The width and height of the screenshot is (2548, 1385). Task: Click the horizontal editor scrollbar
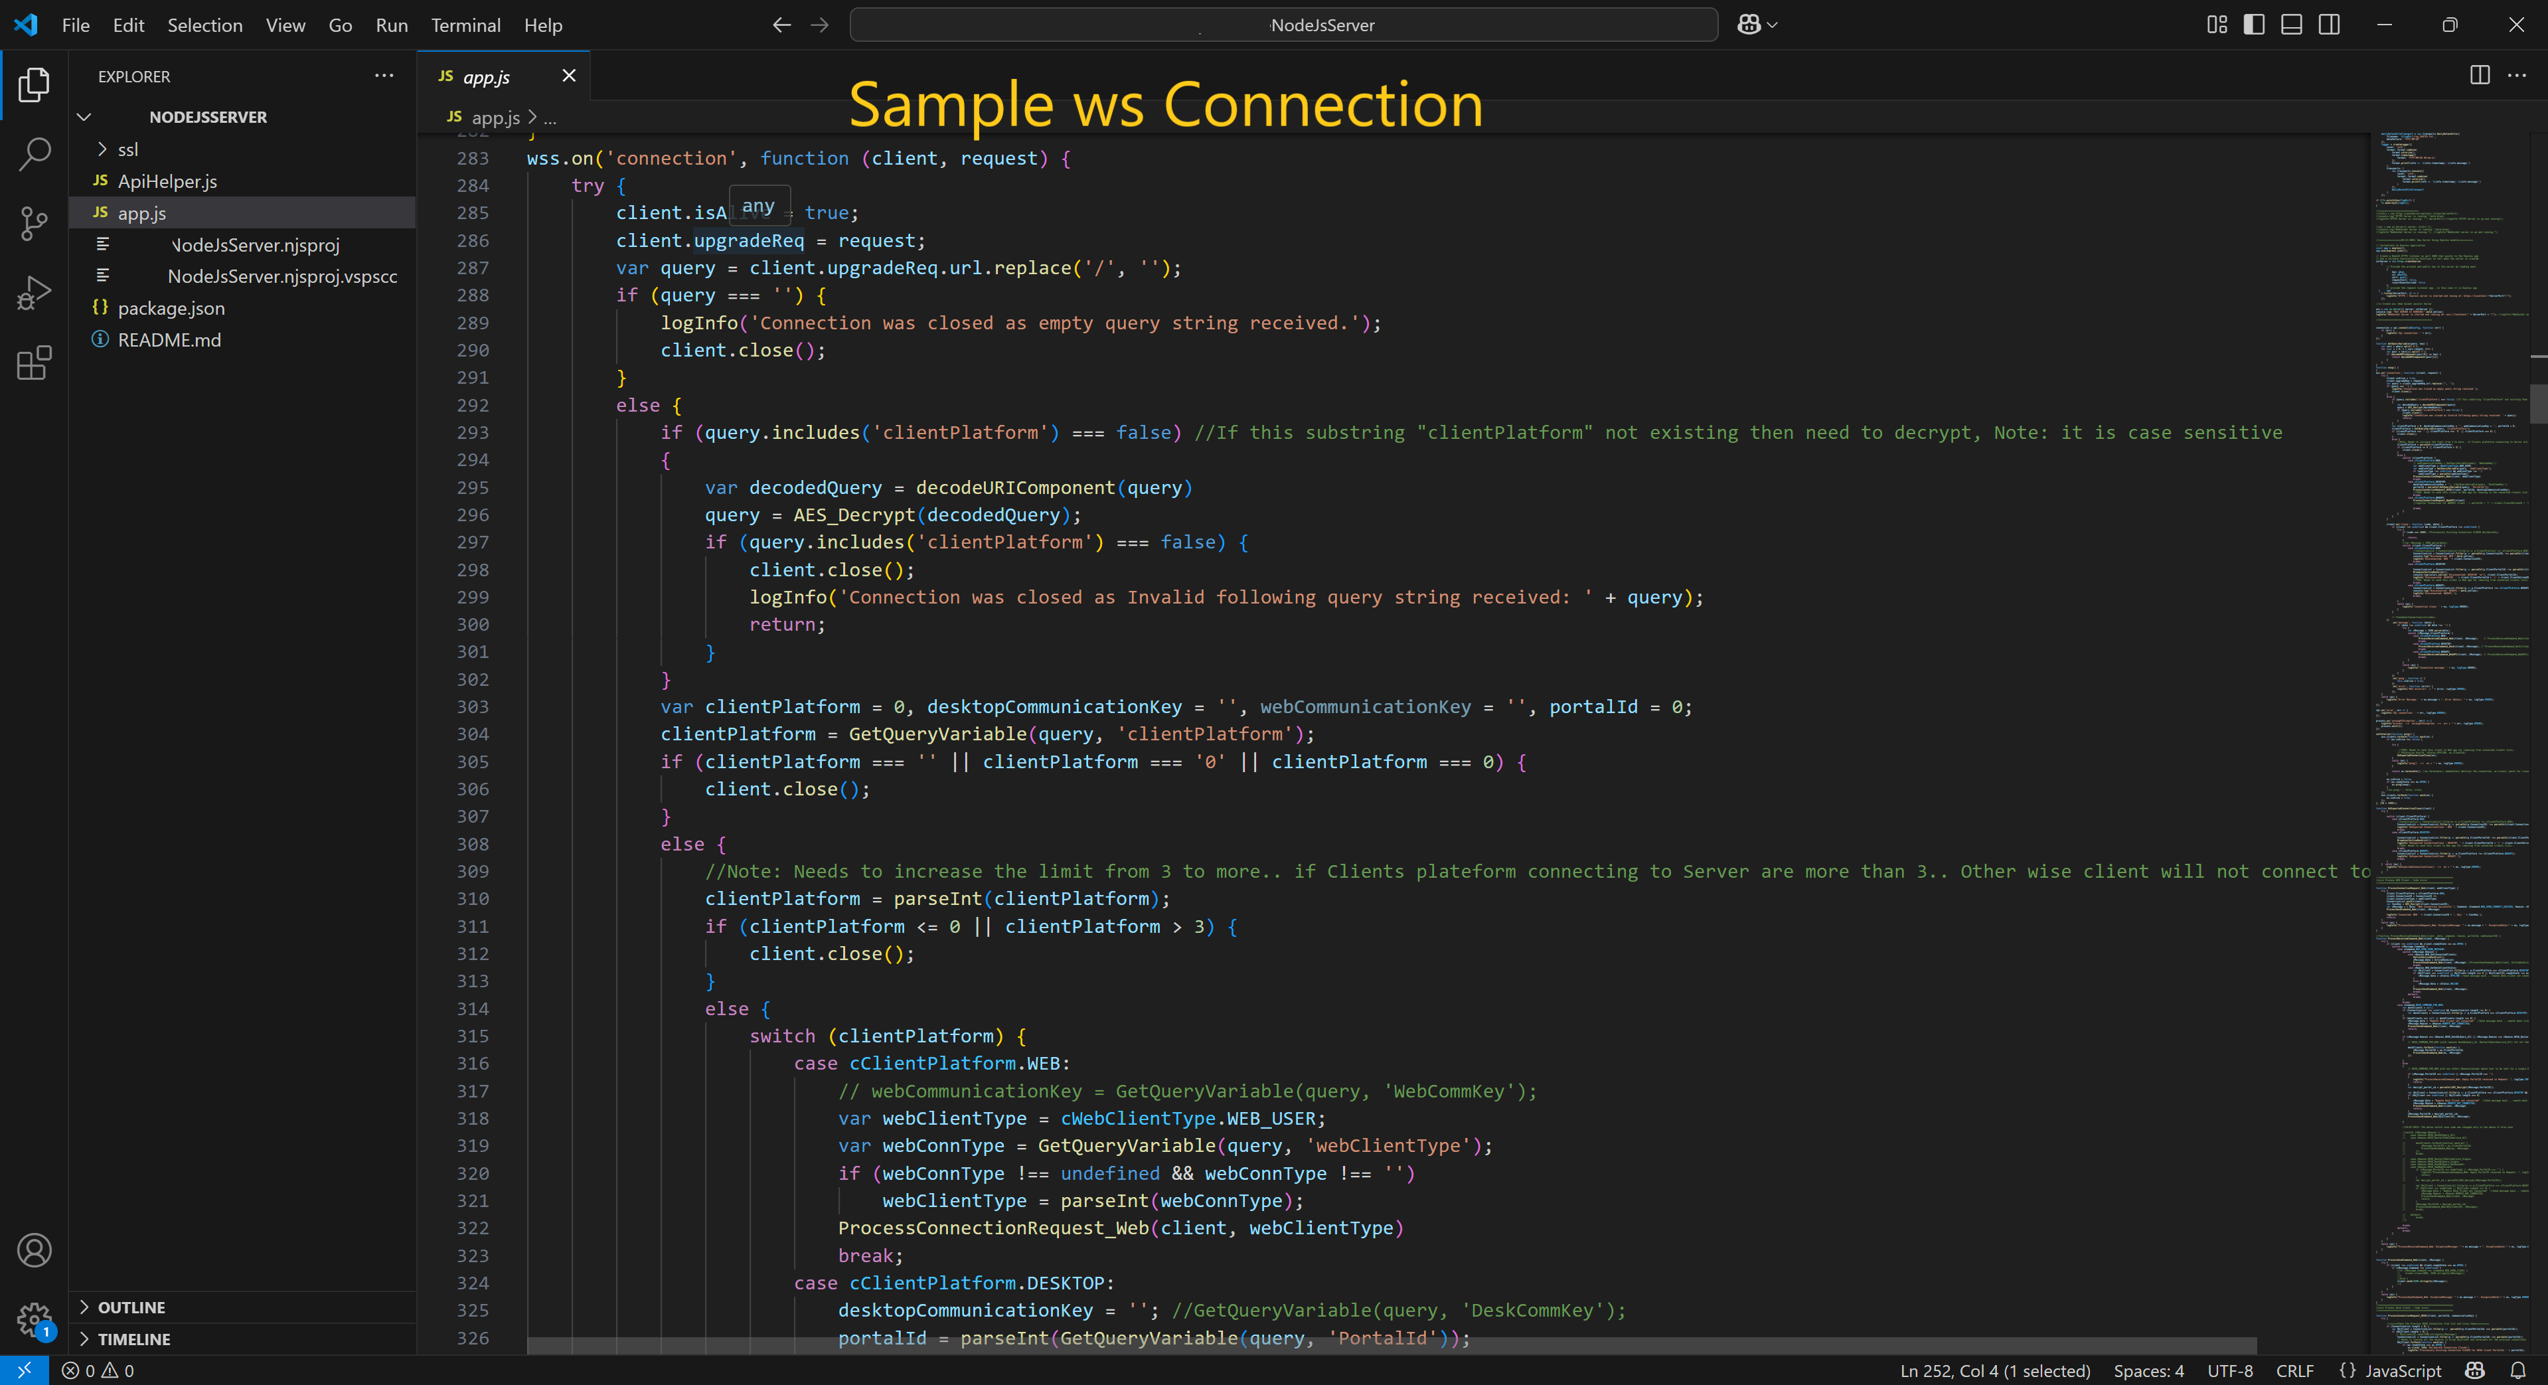1392,1345
